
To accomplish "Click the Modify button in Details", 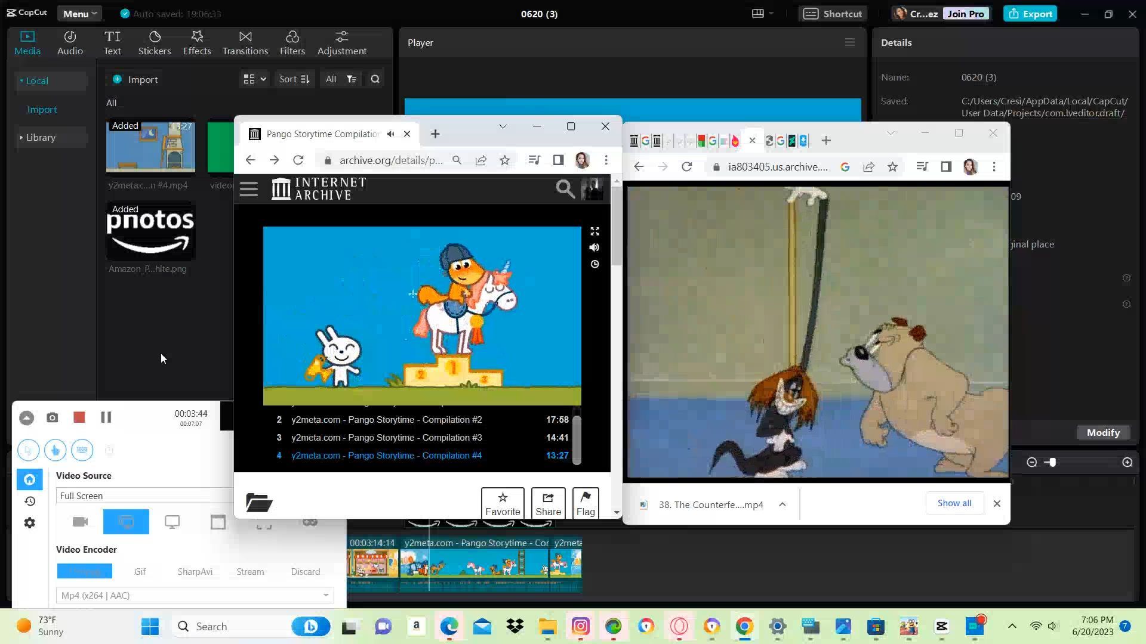I will coord(1103,432).
